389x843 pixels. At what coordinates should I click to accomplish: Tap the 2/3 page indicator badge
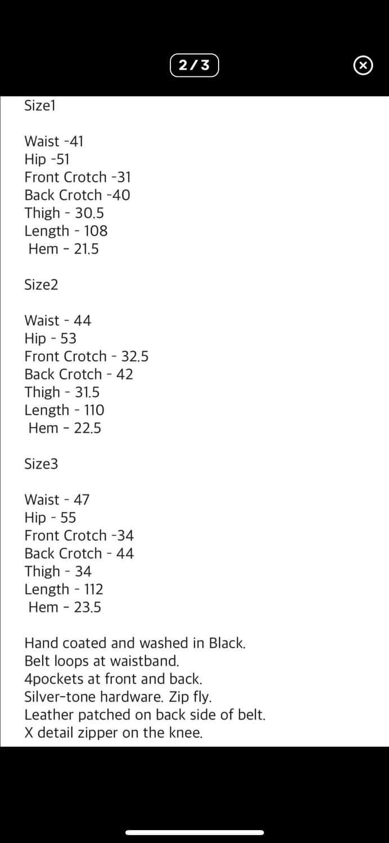194,66
